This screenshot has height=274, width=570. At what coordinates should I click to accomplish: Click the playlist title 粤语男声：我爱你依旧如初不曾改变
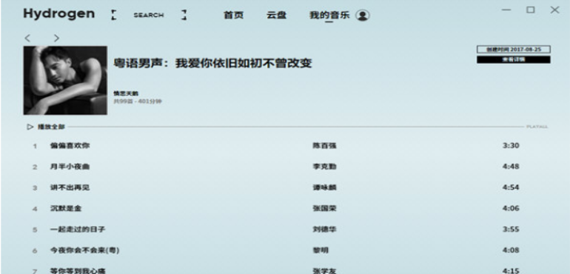pyautogui.click(x=212, y=63)
